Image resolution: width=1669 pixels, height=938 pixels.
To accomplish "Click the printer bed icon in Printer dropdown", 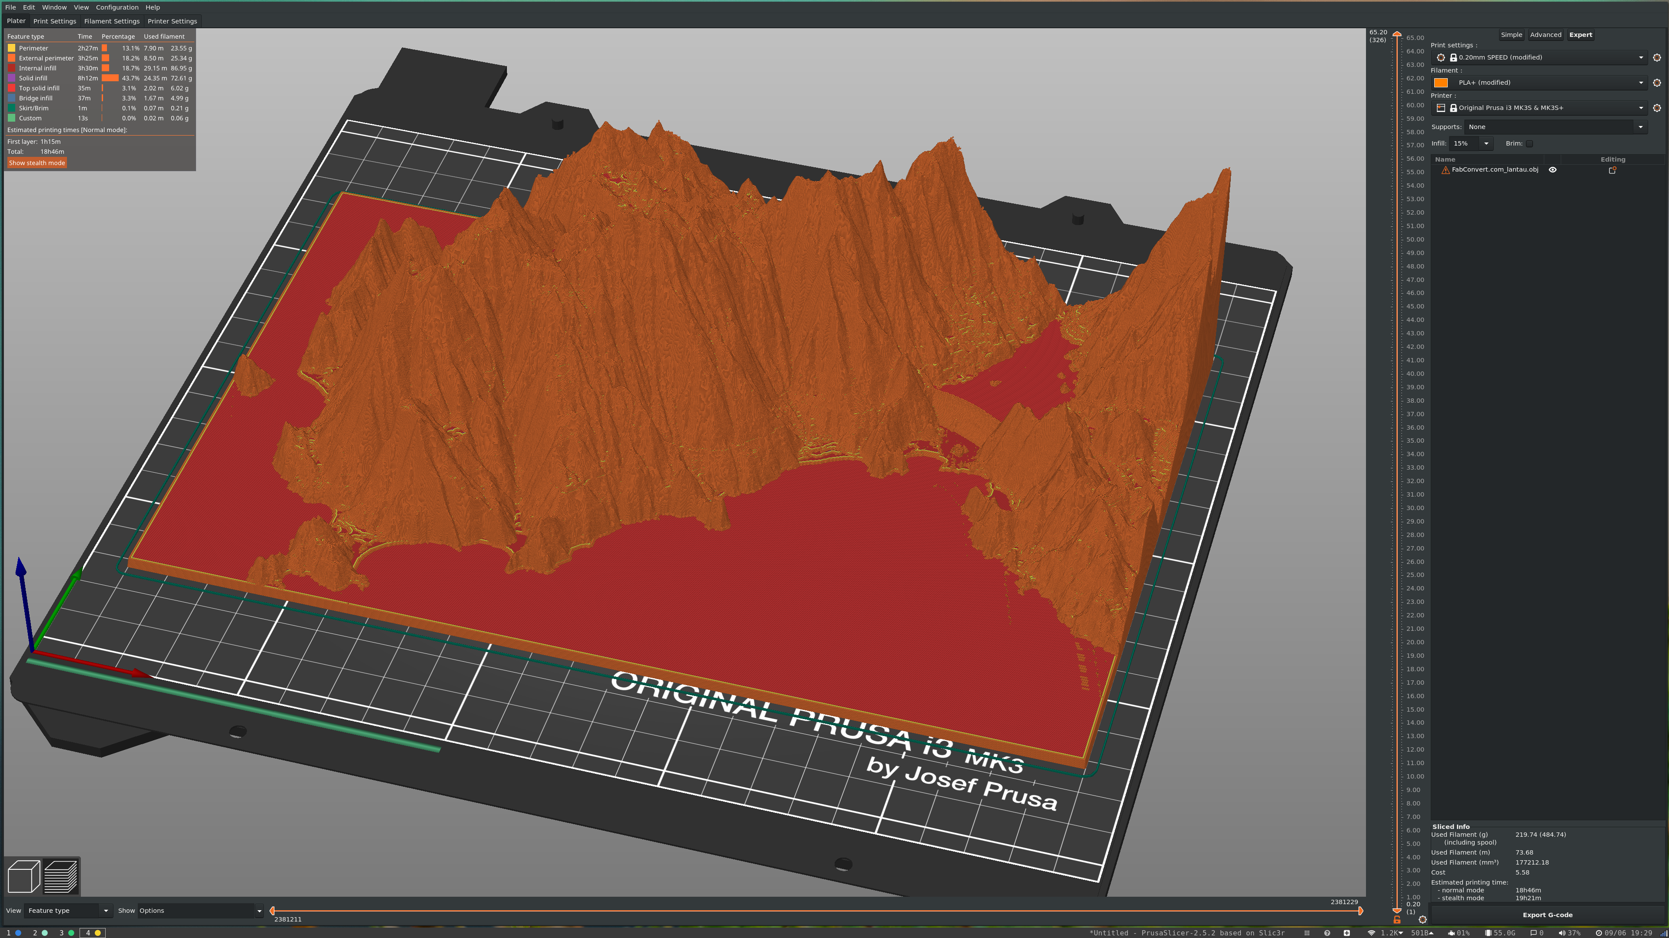I will click(1441, 108).
